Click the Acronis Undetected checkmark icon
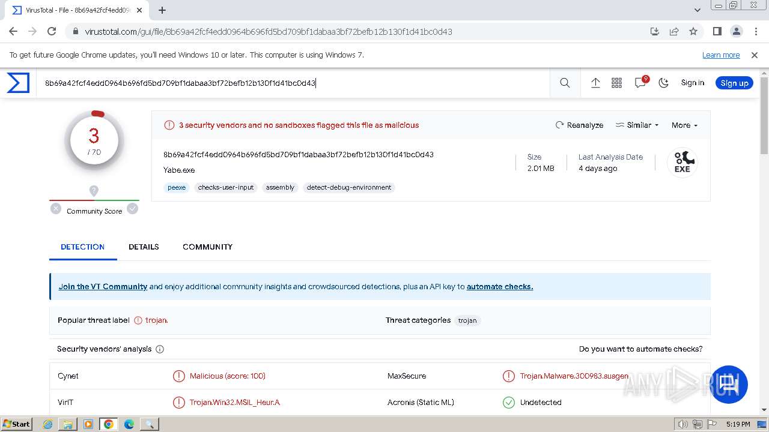769x432 pixels. 509,402
